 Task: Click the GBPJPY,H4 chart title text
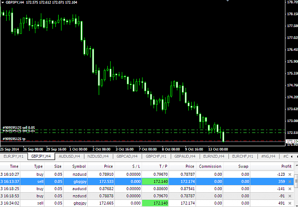15,2
